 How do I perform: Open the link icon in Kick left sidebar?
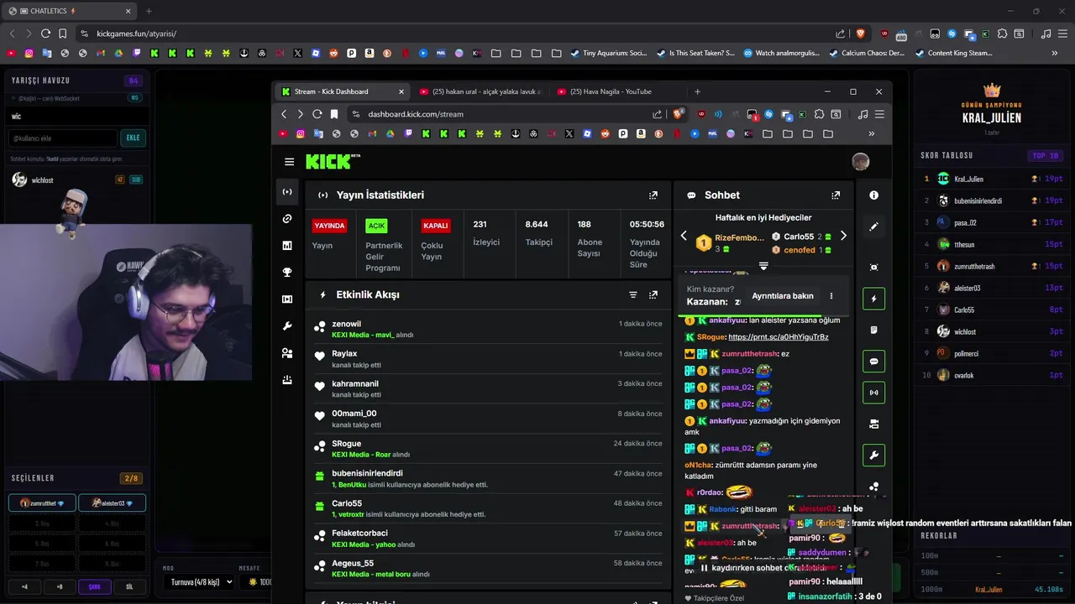[x=287, y=219]
